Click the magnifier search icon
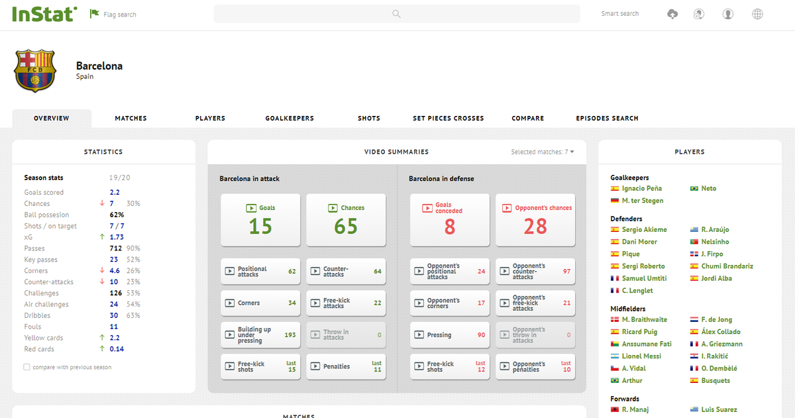 396,14
